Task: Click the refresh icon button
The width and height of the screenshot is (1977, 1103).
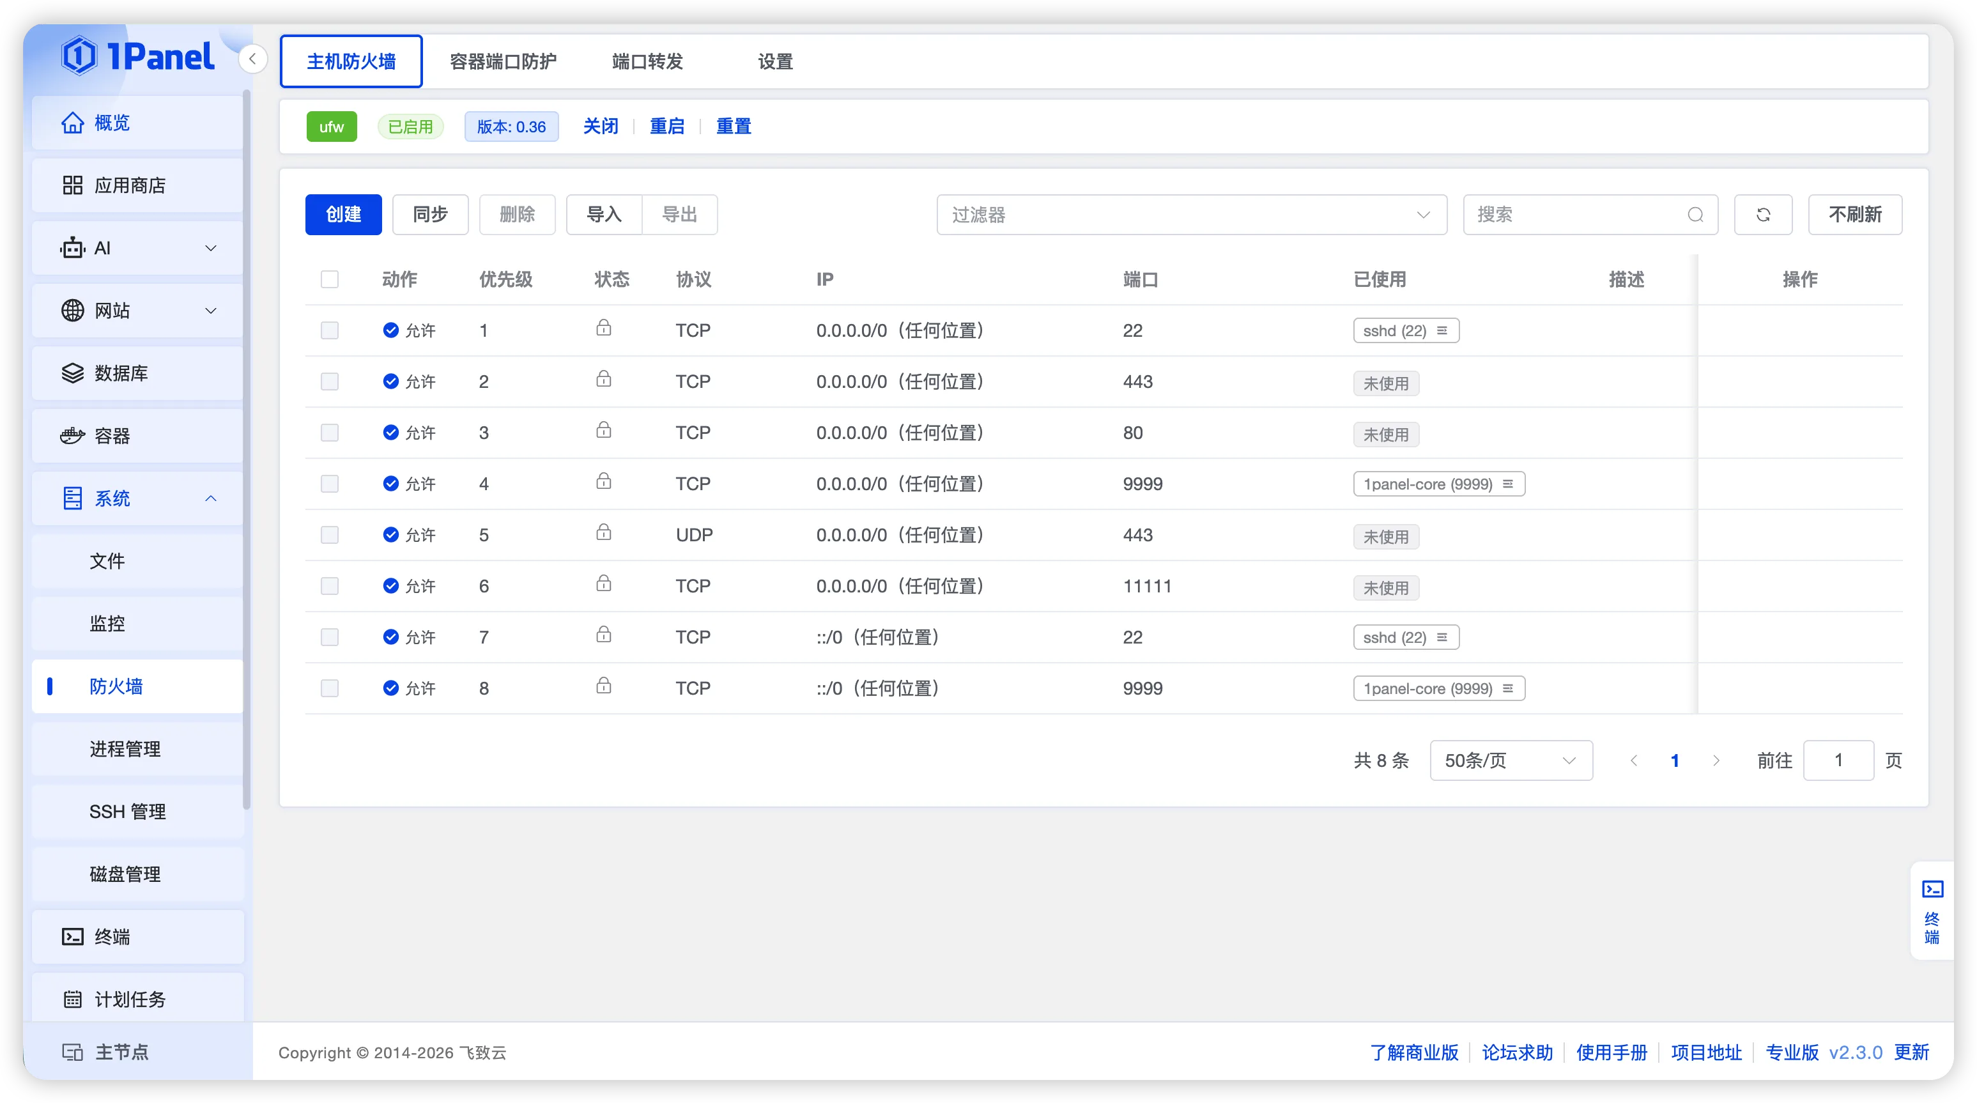Action: click(x=1763, y=214)
